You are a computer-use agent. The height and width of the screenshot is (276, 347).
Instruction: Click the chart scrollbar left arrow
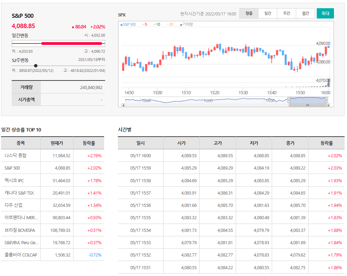[123, 105]
